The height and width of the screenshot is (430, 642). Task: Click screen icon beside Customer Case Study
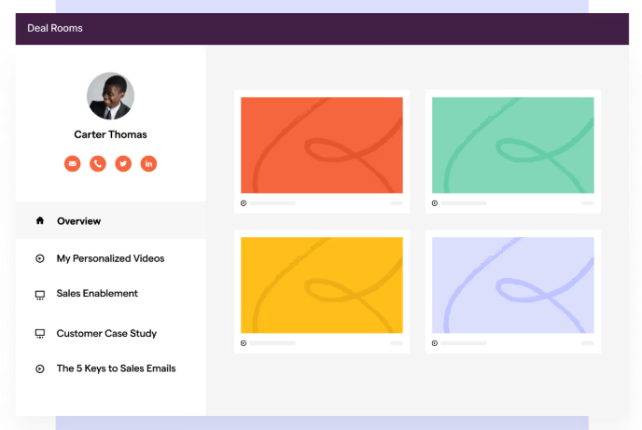(40, 334)
